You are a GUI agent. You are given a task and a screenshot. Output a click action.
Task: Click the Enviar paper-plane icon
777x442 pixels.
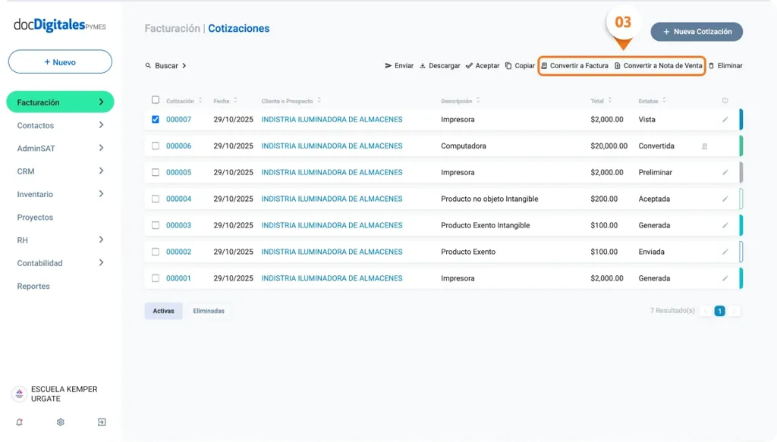point(388,66)
